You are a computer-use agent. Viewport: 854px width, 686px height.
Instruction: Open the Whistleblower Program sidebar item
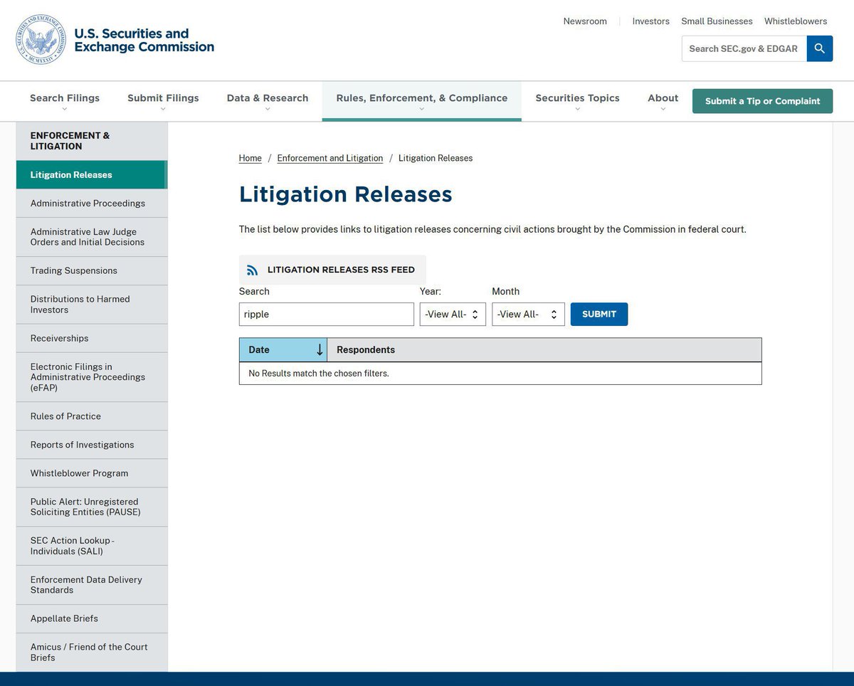(x=79, y=473)
